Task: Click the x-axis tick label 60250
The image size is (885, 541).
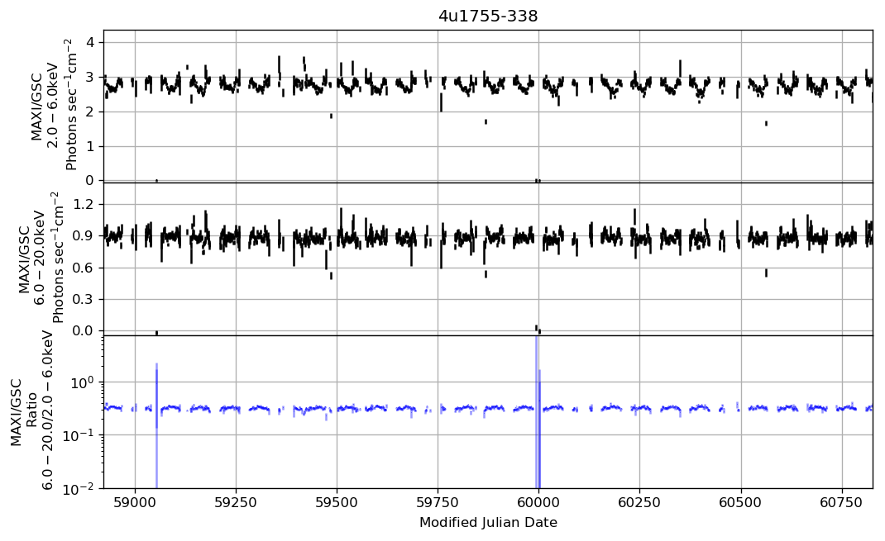Action: (x=640, y=502)
